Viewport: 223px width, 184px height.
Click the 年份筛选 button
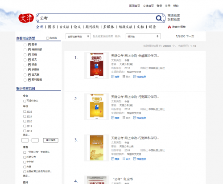coord(51,140)
